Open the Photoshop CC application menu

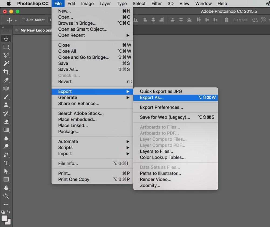pyautogui.click(x=33, y=4)
